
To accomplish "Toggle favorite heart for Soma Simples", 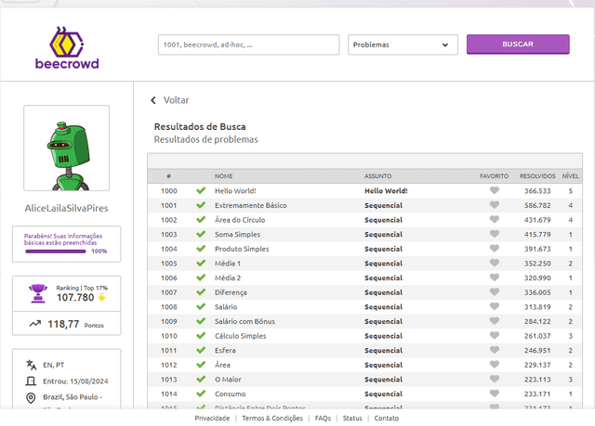I will (x=494, y=234).
